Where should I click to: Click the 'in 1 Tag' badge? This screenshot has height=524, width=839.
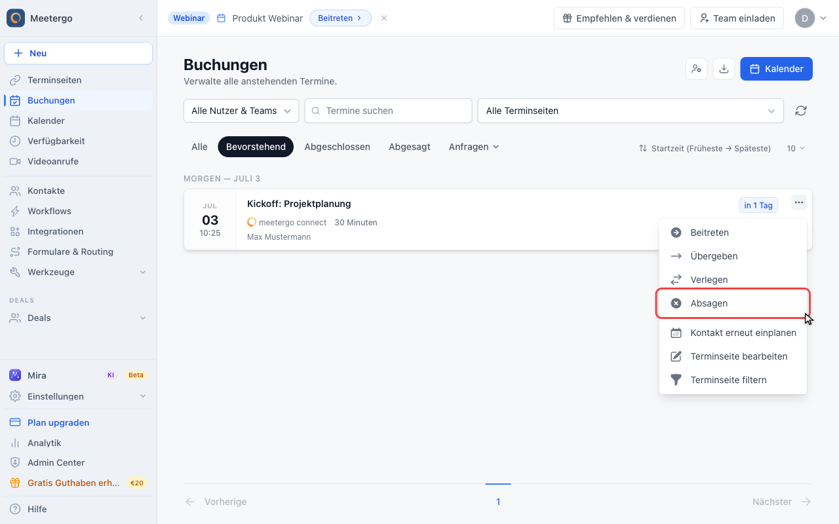[758, 205]
